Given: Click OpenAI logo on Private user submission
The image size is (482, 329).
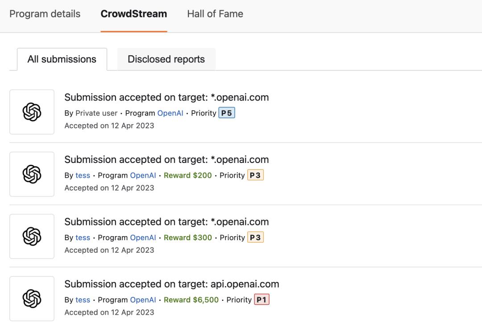Looking at the screenshot, I should [x=32, y=112].
